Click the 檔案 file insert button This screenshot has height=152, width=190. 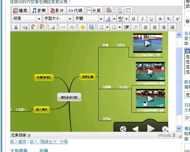(21, 10)
